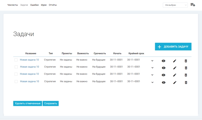
Task: Click the eye icon in the first task row
Action: pyautogui.click(x=163, y=61)
